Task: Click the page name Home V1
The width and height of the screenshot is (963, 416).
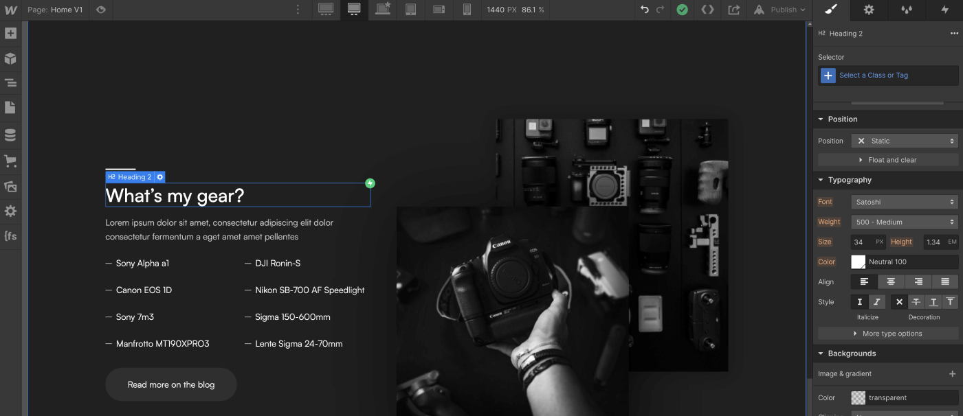Action: pyautogui.click(x=67, y=10)
